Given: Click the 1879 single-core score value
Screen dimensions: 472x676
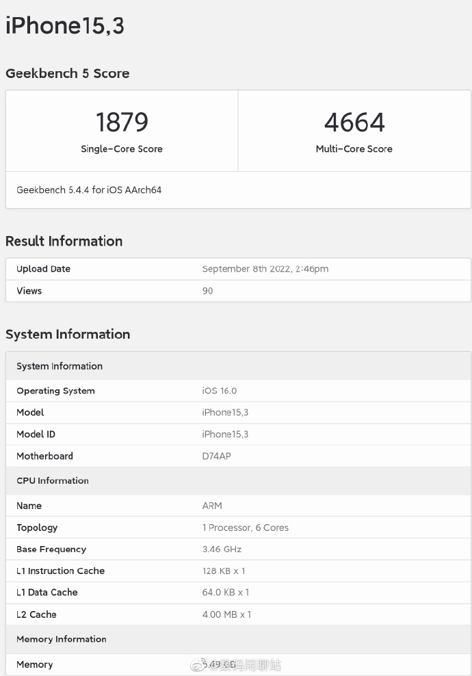Looking at the screenshot, I should pyautogui.click(x=122, y=122).
